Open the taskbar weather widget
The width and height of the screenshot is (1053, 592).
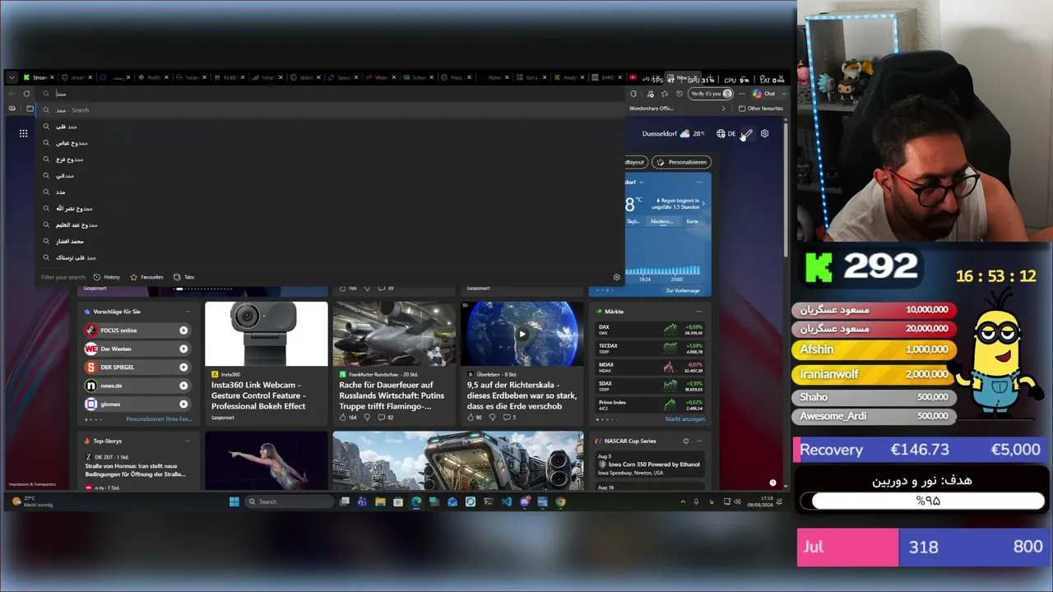tap(33, 502)
